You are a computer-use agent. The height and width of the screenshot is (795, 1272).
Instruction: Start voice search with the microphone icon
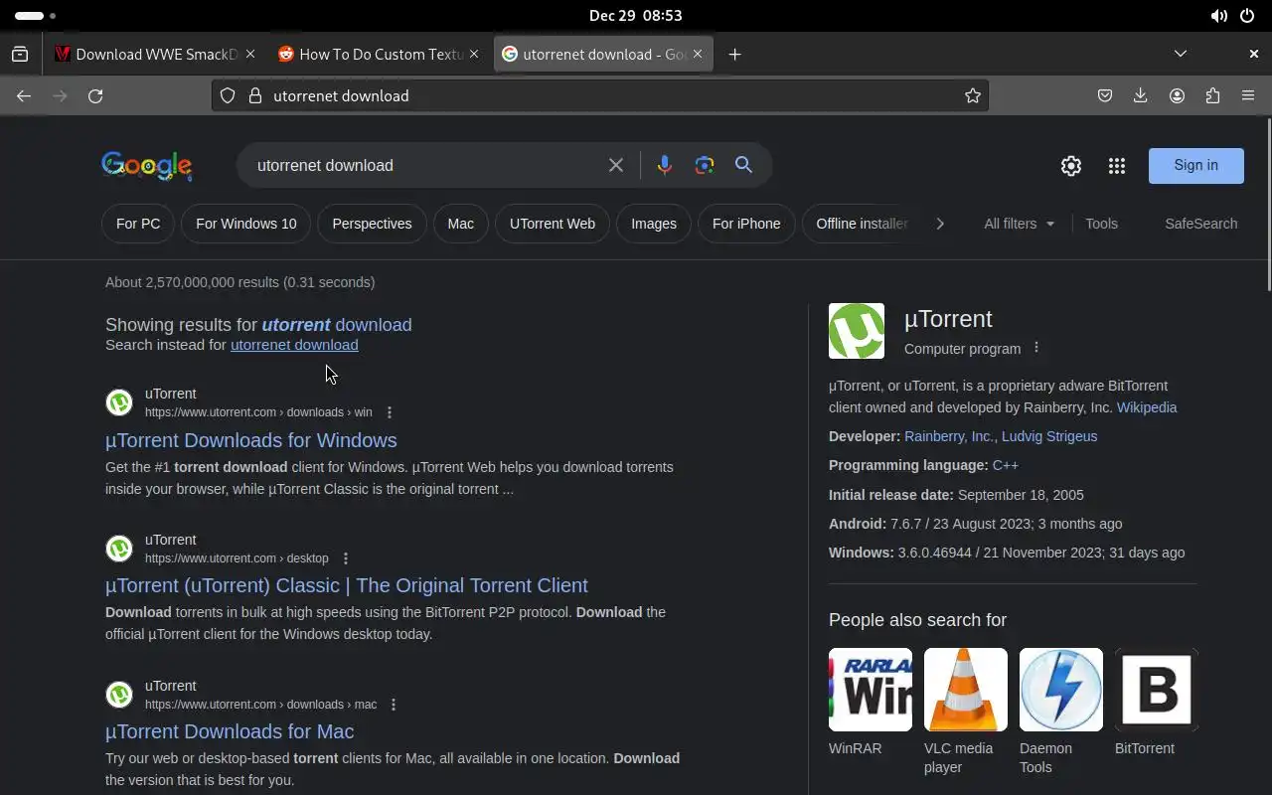coord(665,165)
